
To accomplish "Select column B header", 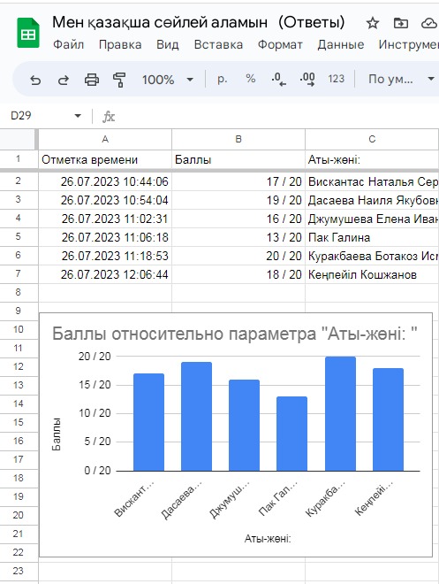I will 238,139.
